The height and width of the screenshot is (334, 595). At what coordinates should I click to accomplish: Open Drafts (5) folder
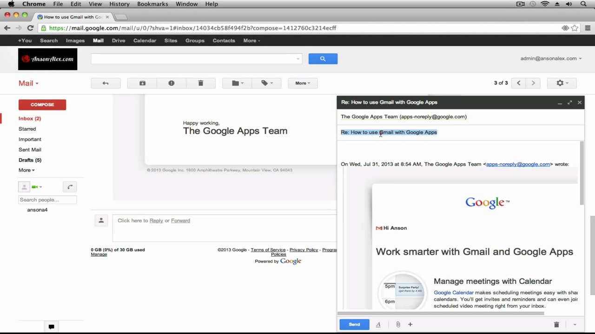pyautogui.click(x=30, y=160)
